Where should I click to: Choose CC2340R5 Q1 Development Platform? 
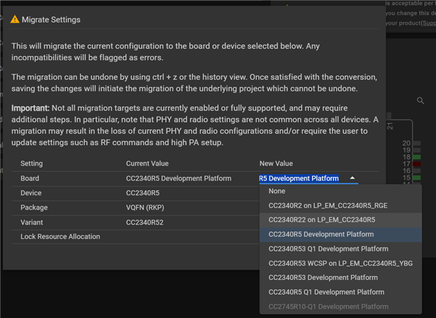tap(326, 292)
